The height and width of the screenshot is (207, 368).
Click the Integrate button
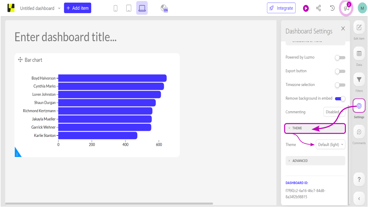point(281,8)
